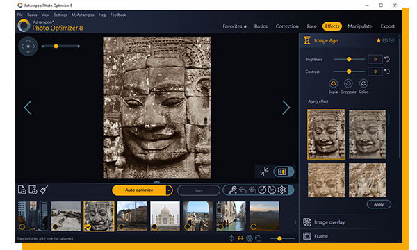Select the old house thumbnail's circle
This screenshot has height=250, width=417.
[x=121, y=227]
